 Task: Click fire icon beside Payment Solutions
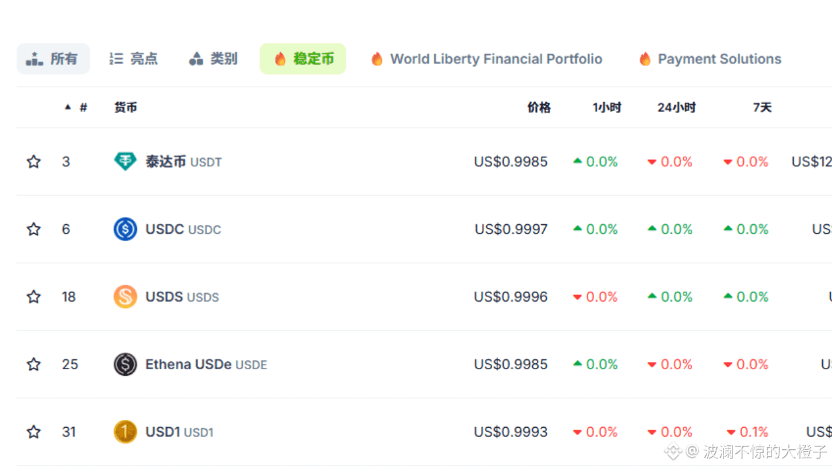point(645,59)
